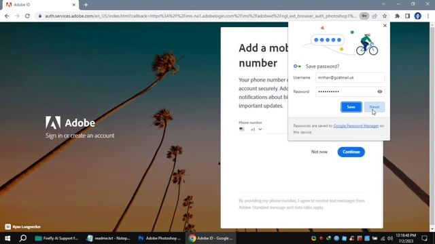Viewport: 435px width, 244px height.
Task: Open the Chrome extensions puzzle icon
Action: pos(397,16)
